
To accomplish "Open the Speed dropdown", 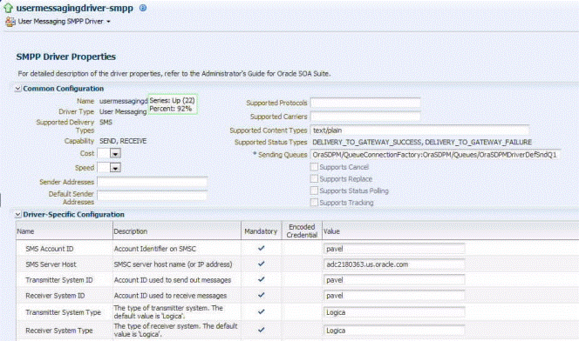I will click(115, 168).
